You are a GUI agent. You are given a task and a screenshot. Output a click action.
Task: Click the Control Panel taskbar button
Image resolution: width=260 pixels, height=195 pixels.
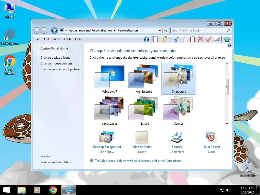click(x=69, y=190)
